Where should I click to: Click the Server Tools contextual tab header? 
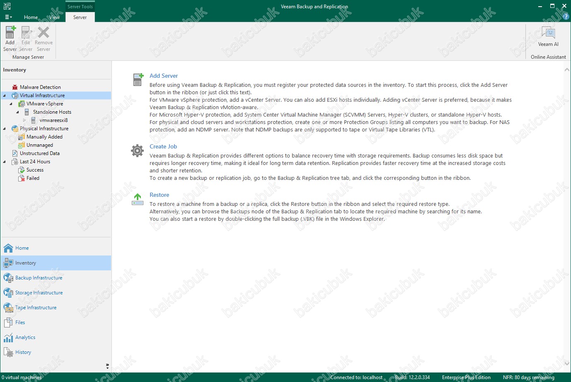pos(80,7)
